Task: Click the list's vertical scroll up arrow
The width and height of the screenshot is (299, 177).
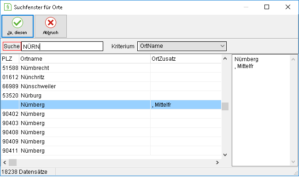Action: (225, 59)
